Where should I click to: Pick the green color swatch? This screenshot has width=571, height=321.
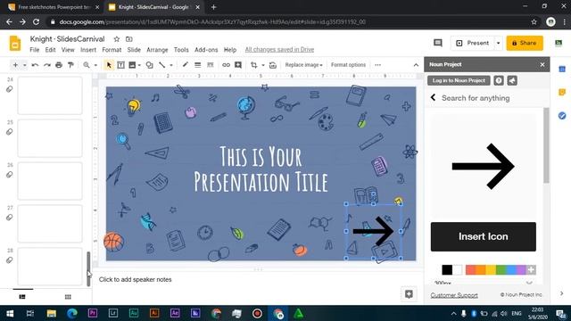(501, 269)
